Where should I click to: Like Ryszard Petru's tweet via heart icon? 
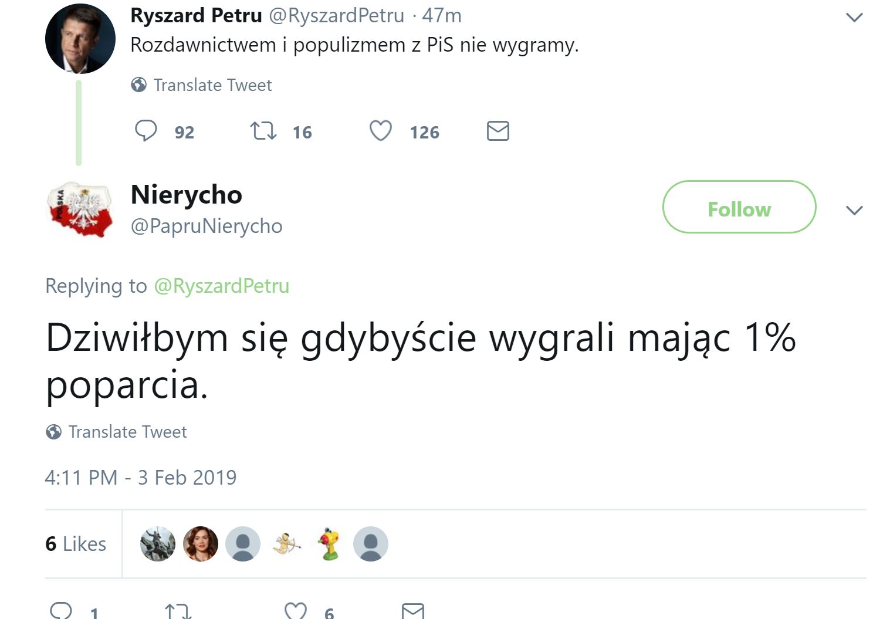pos(380,131)
